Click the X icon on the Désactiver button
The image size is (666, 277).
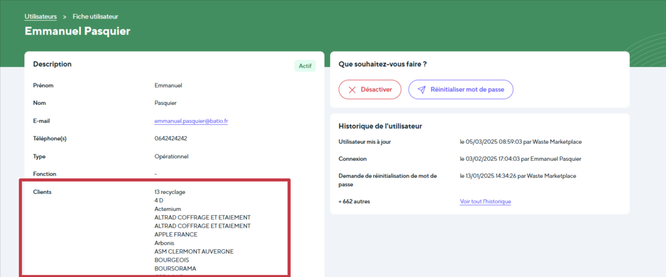[x=352, y=89]
